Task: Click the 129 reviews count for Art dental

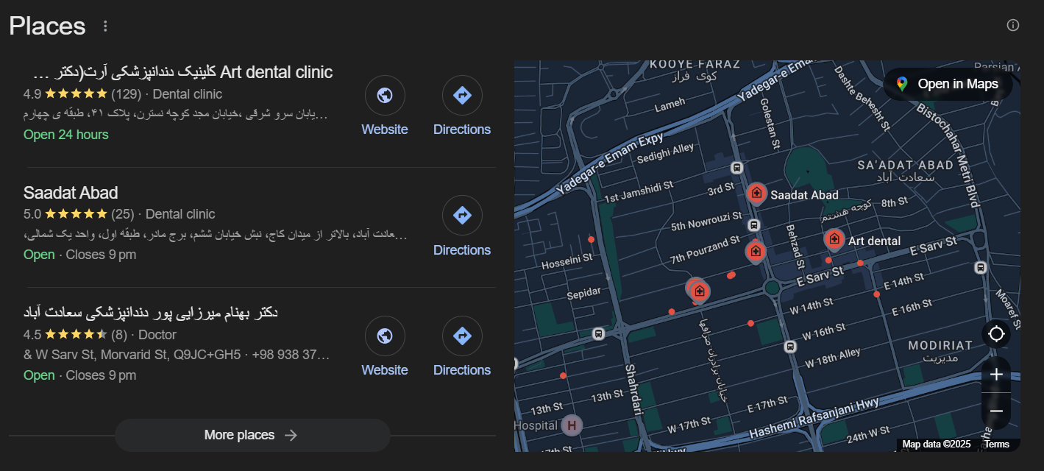Action: 126,94
